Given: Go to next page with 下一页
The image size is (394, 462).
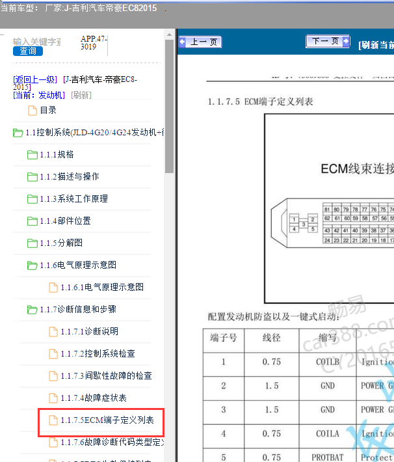Looking at the screenshot, I should click(x=328, y=41).
